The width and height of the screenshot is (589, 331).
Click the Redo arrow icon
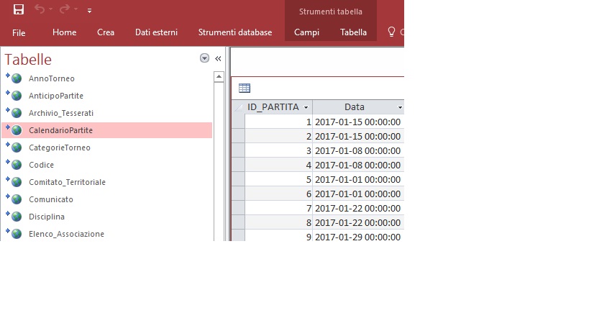click(64, 9)
